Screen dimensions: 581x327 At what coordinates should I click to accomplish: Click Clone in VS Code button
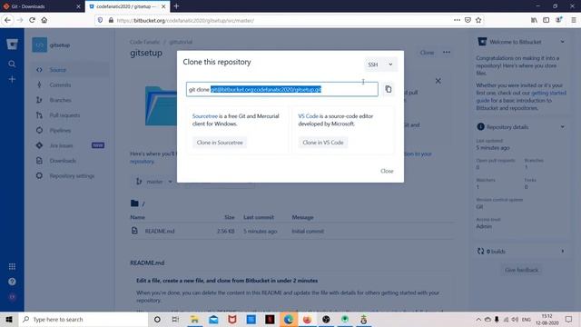point(323,143)
